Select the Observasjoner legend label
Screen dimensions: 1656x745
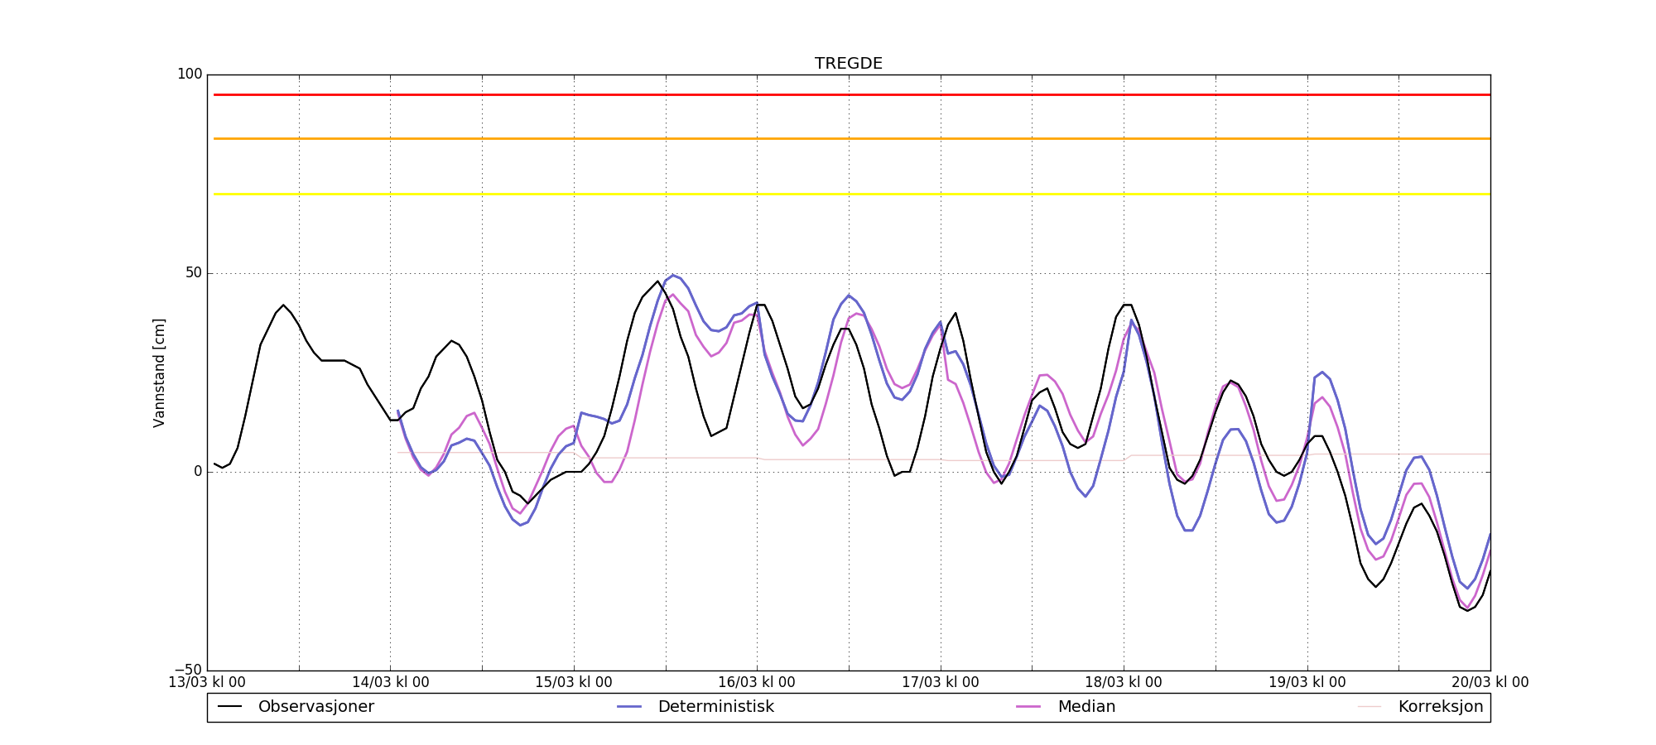click(315, 707)
